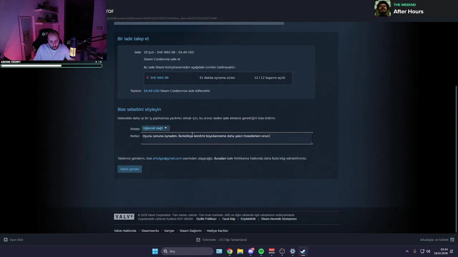Open Google Chrome from the taskbar

(x=230, y=251)
